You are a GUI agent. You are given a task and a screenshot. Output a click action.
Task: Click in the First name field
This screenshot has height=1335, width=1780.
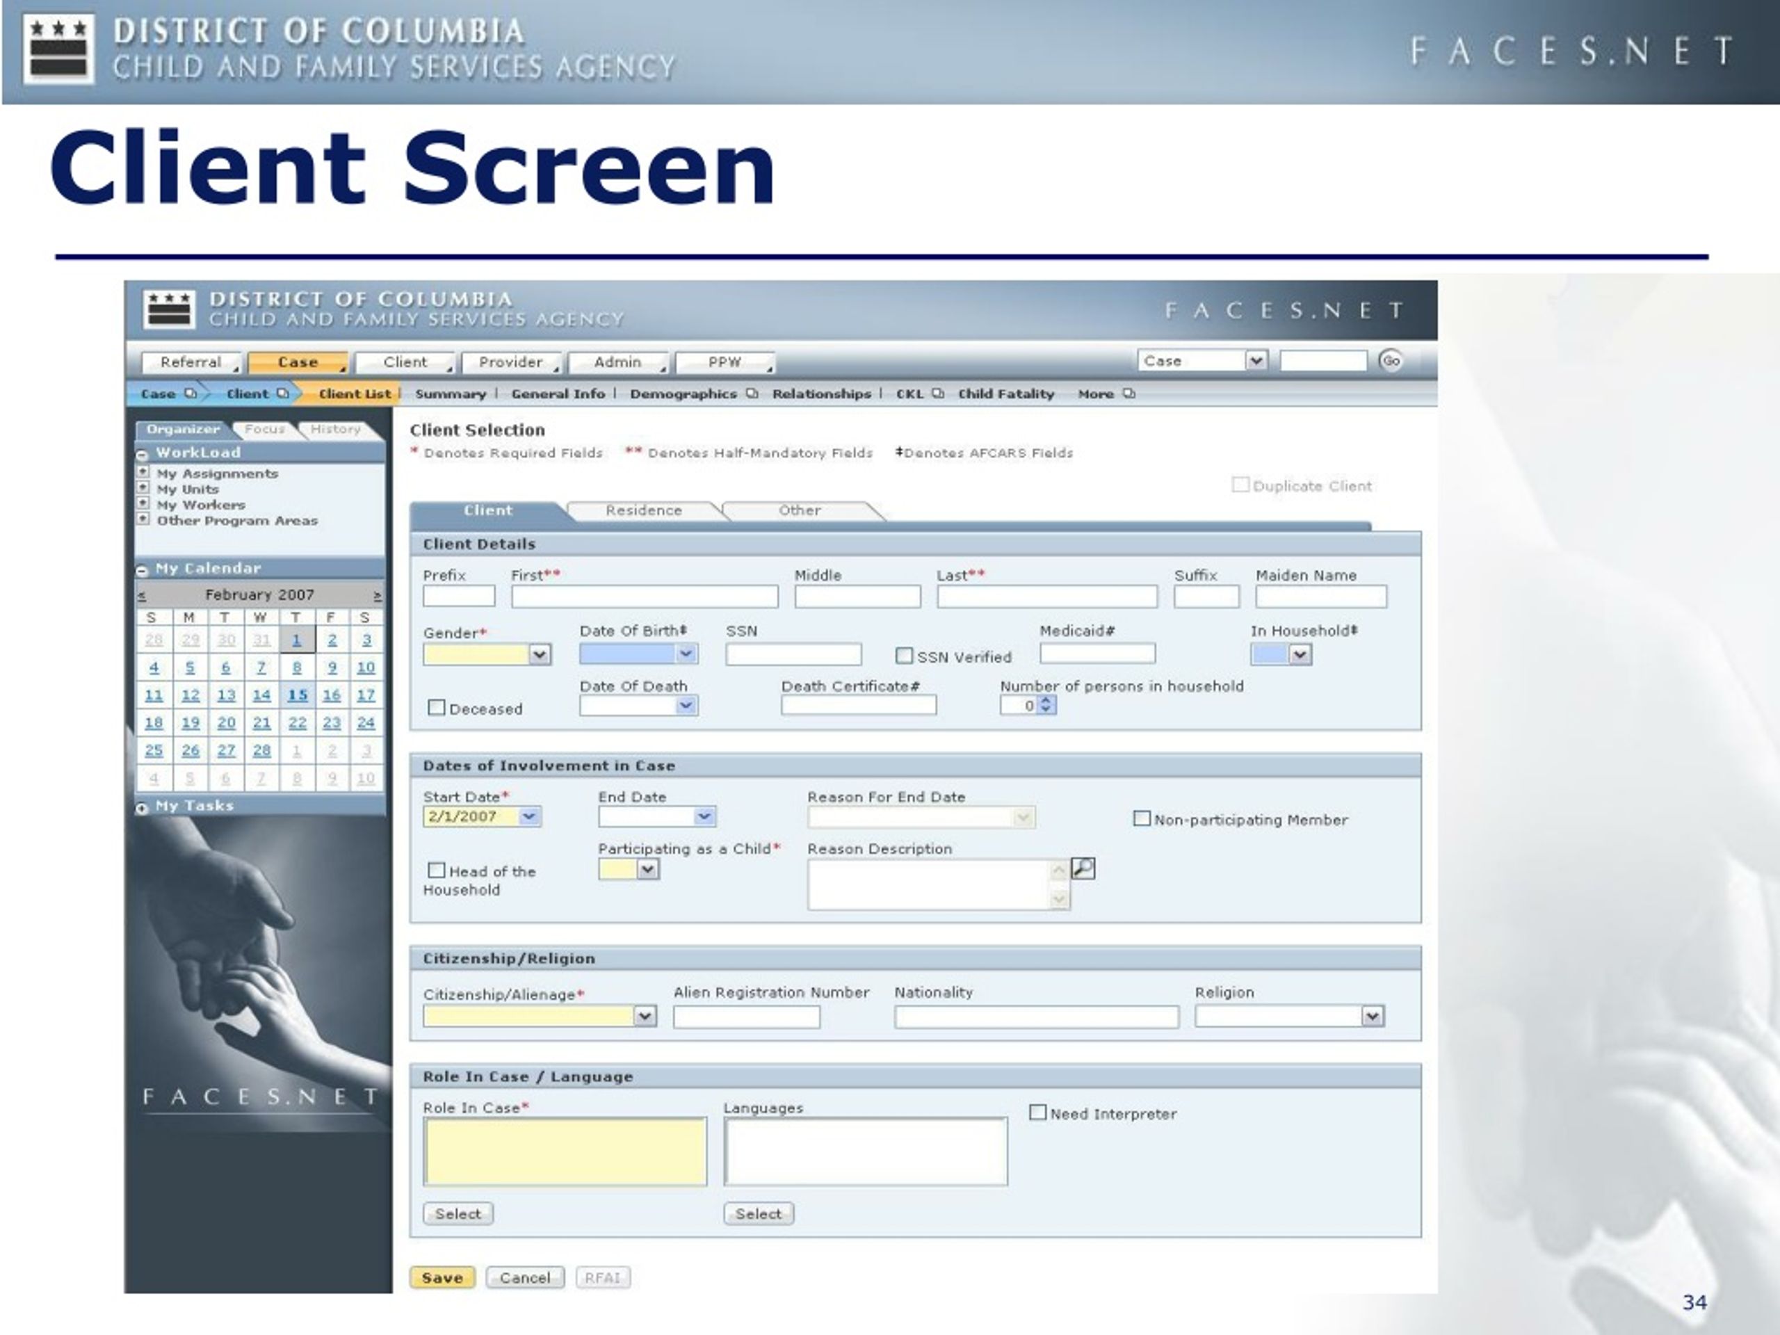click(645, 597)
